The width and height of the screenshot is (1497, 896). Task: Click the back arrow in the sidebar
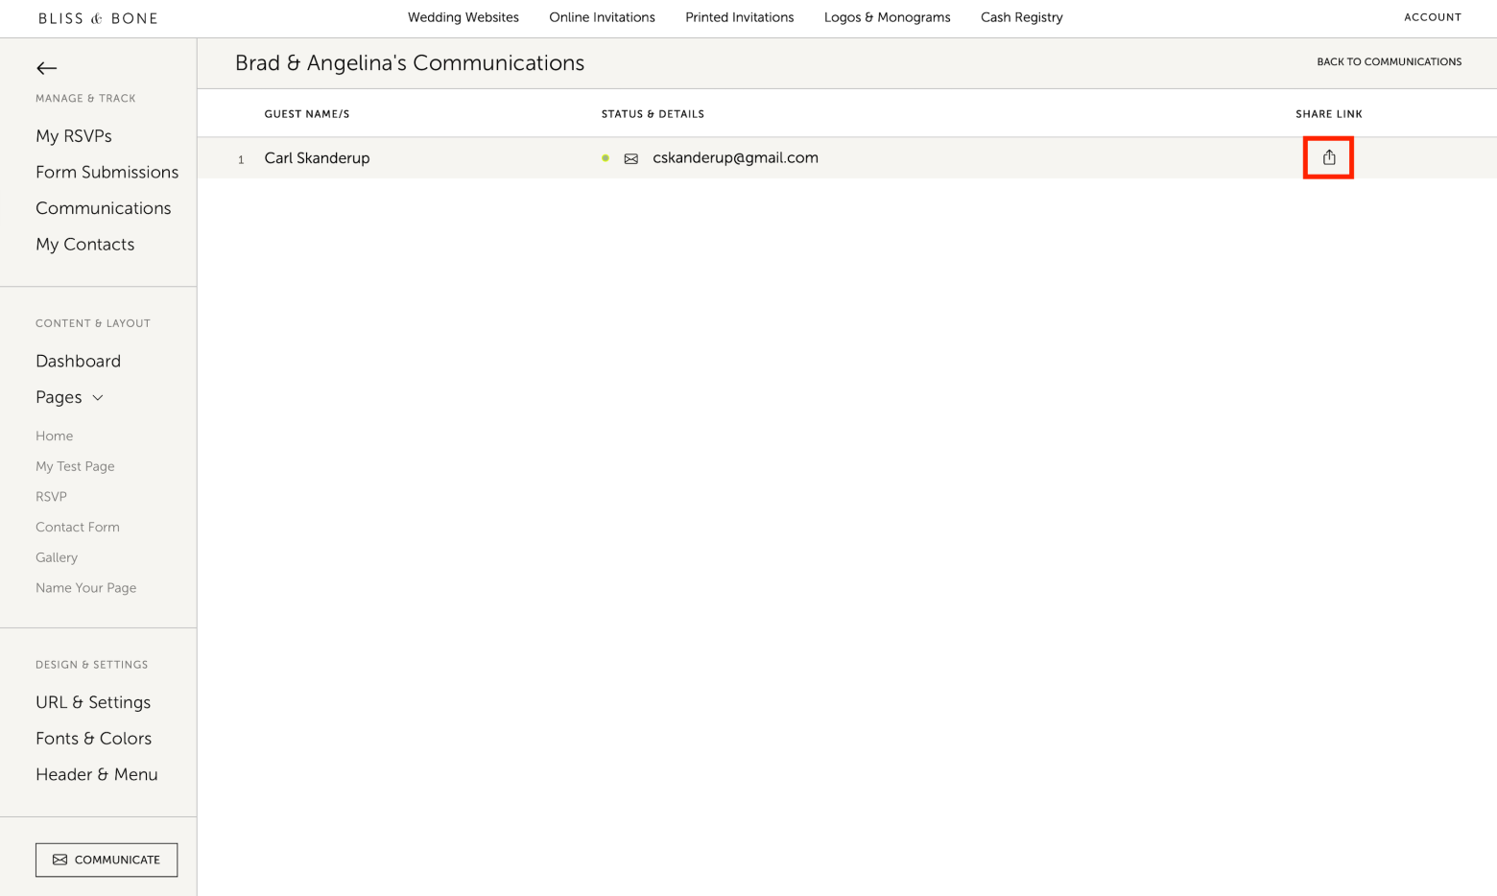coord(46,68)
